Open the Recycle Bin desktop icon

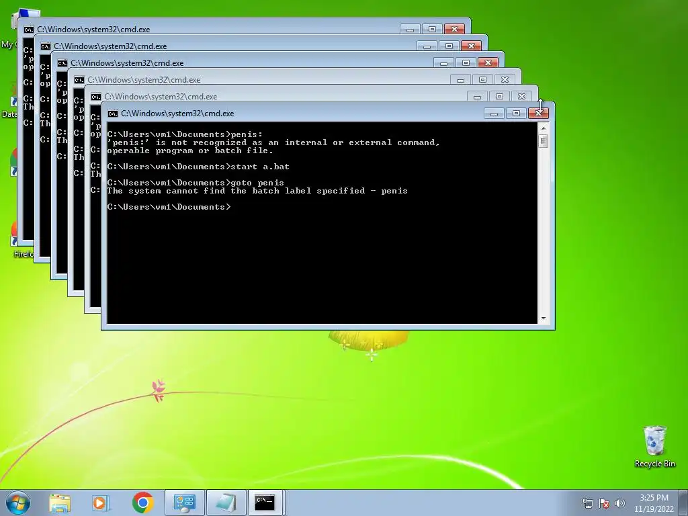pos(654,446)
